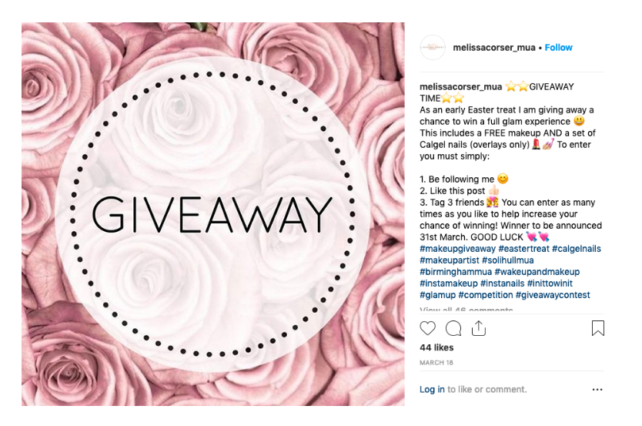View the 44 likes list

tap(436, 347)
